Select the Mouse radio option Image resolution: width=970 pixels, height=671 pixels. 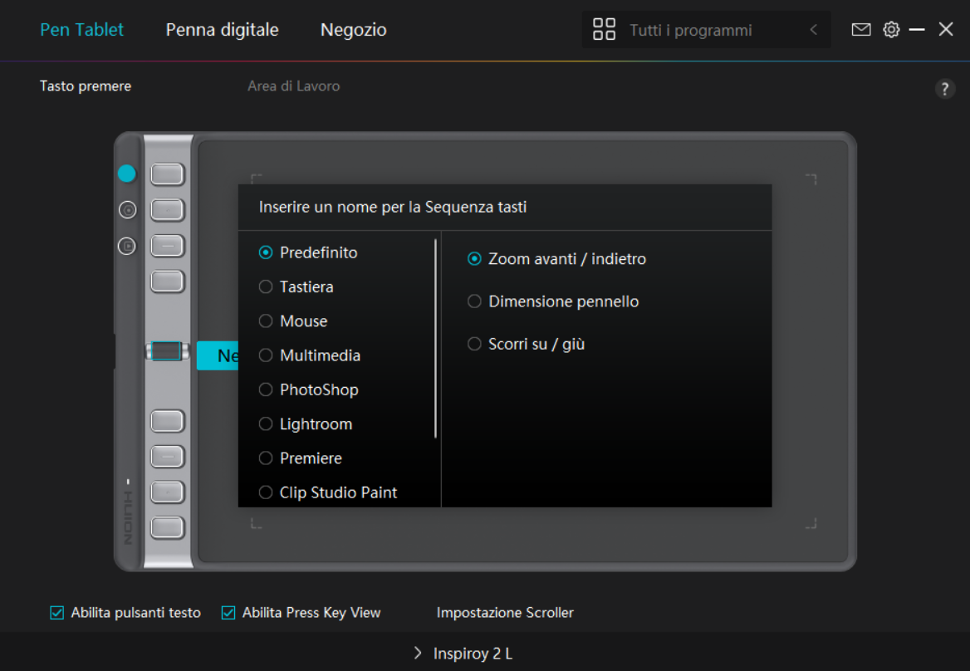point(293,321)
